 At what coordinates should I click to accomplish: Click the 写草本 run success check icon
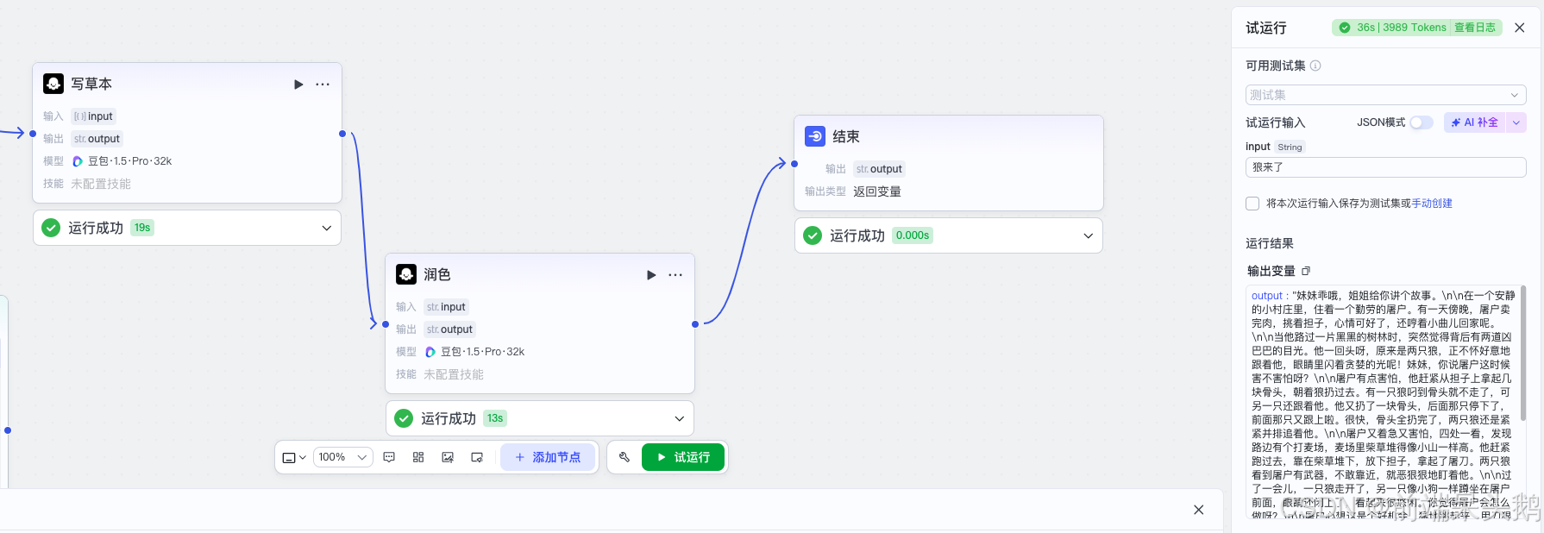coord(52,228)
